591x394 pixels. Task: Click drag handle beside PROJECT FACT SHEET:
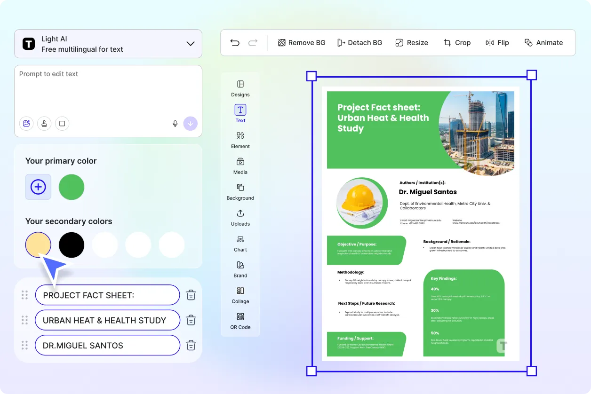coord(24,295)
